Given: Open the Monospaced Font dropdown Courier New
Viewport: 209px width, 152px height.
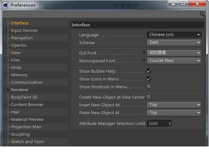Looking at the screenshot, I should (174, 61).
